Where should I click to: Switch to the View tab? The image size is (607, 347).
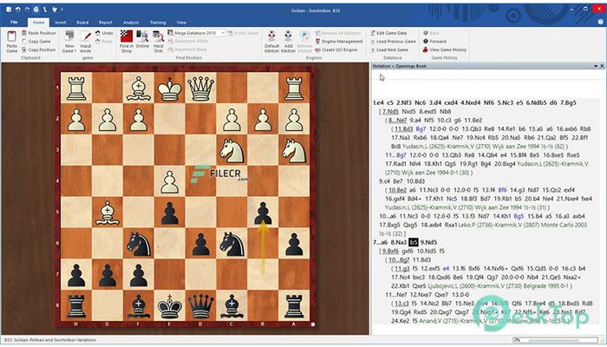(x=181, y=23)
